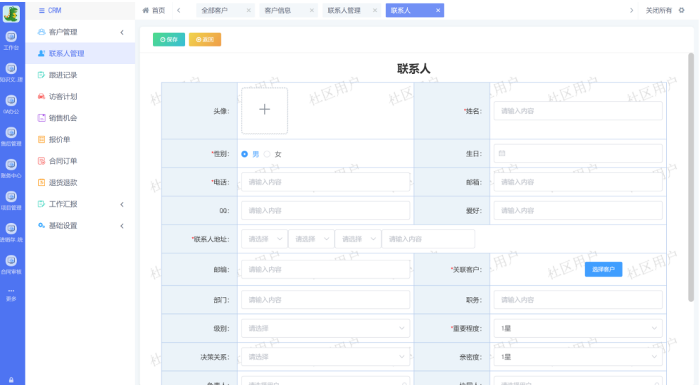700x385 pixels.
Task: Open the OA办公 module icon
Action: [x=11, y=103]
